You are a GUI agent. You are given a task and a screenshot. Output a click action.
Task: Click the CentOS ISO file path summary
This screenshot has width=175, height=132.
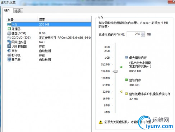click(x=65, y=38)
